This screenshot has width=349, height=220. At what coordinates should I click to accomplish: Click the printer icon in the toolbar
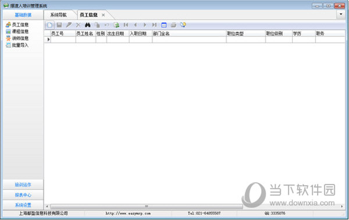point(173,25)
